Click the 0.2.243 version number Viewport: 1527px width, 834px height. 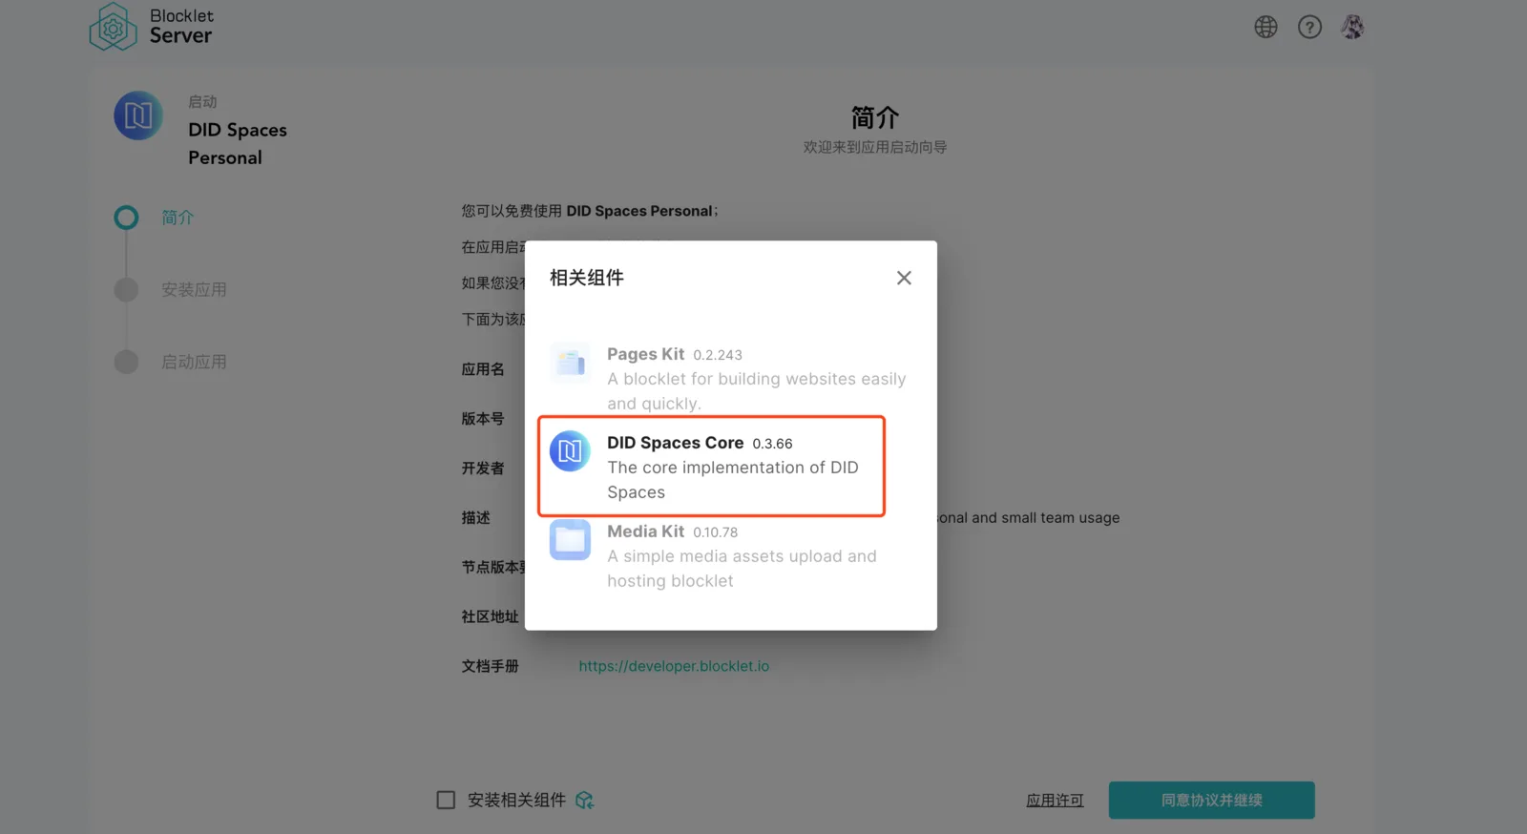(x=718, y=355)
